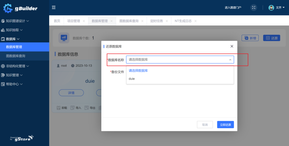Expand 知识抽取 sidebar menu

pyautogui.click(x=12, y=30)
